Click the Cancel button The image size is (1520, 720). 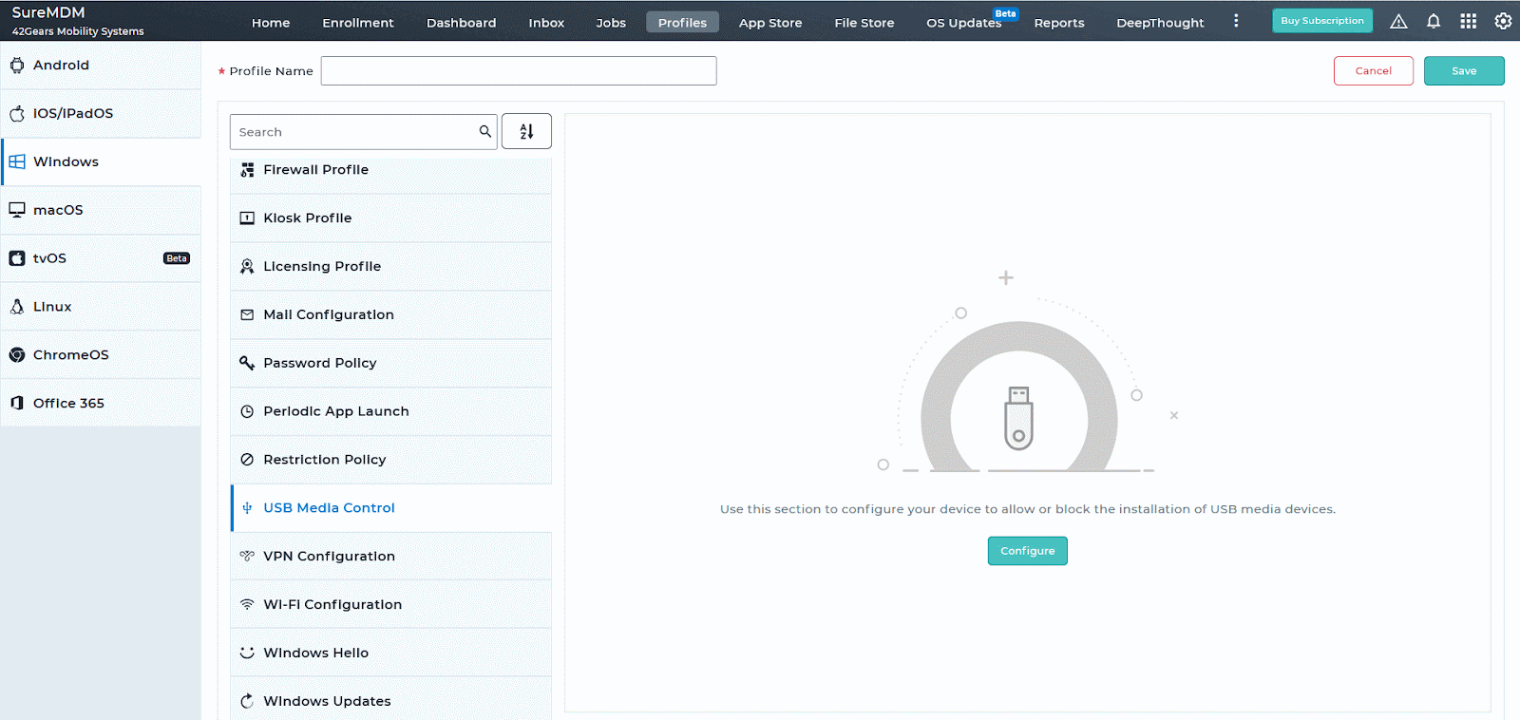[x=1374, y=71]
